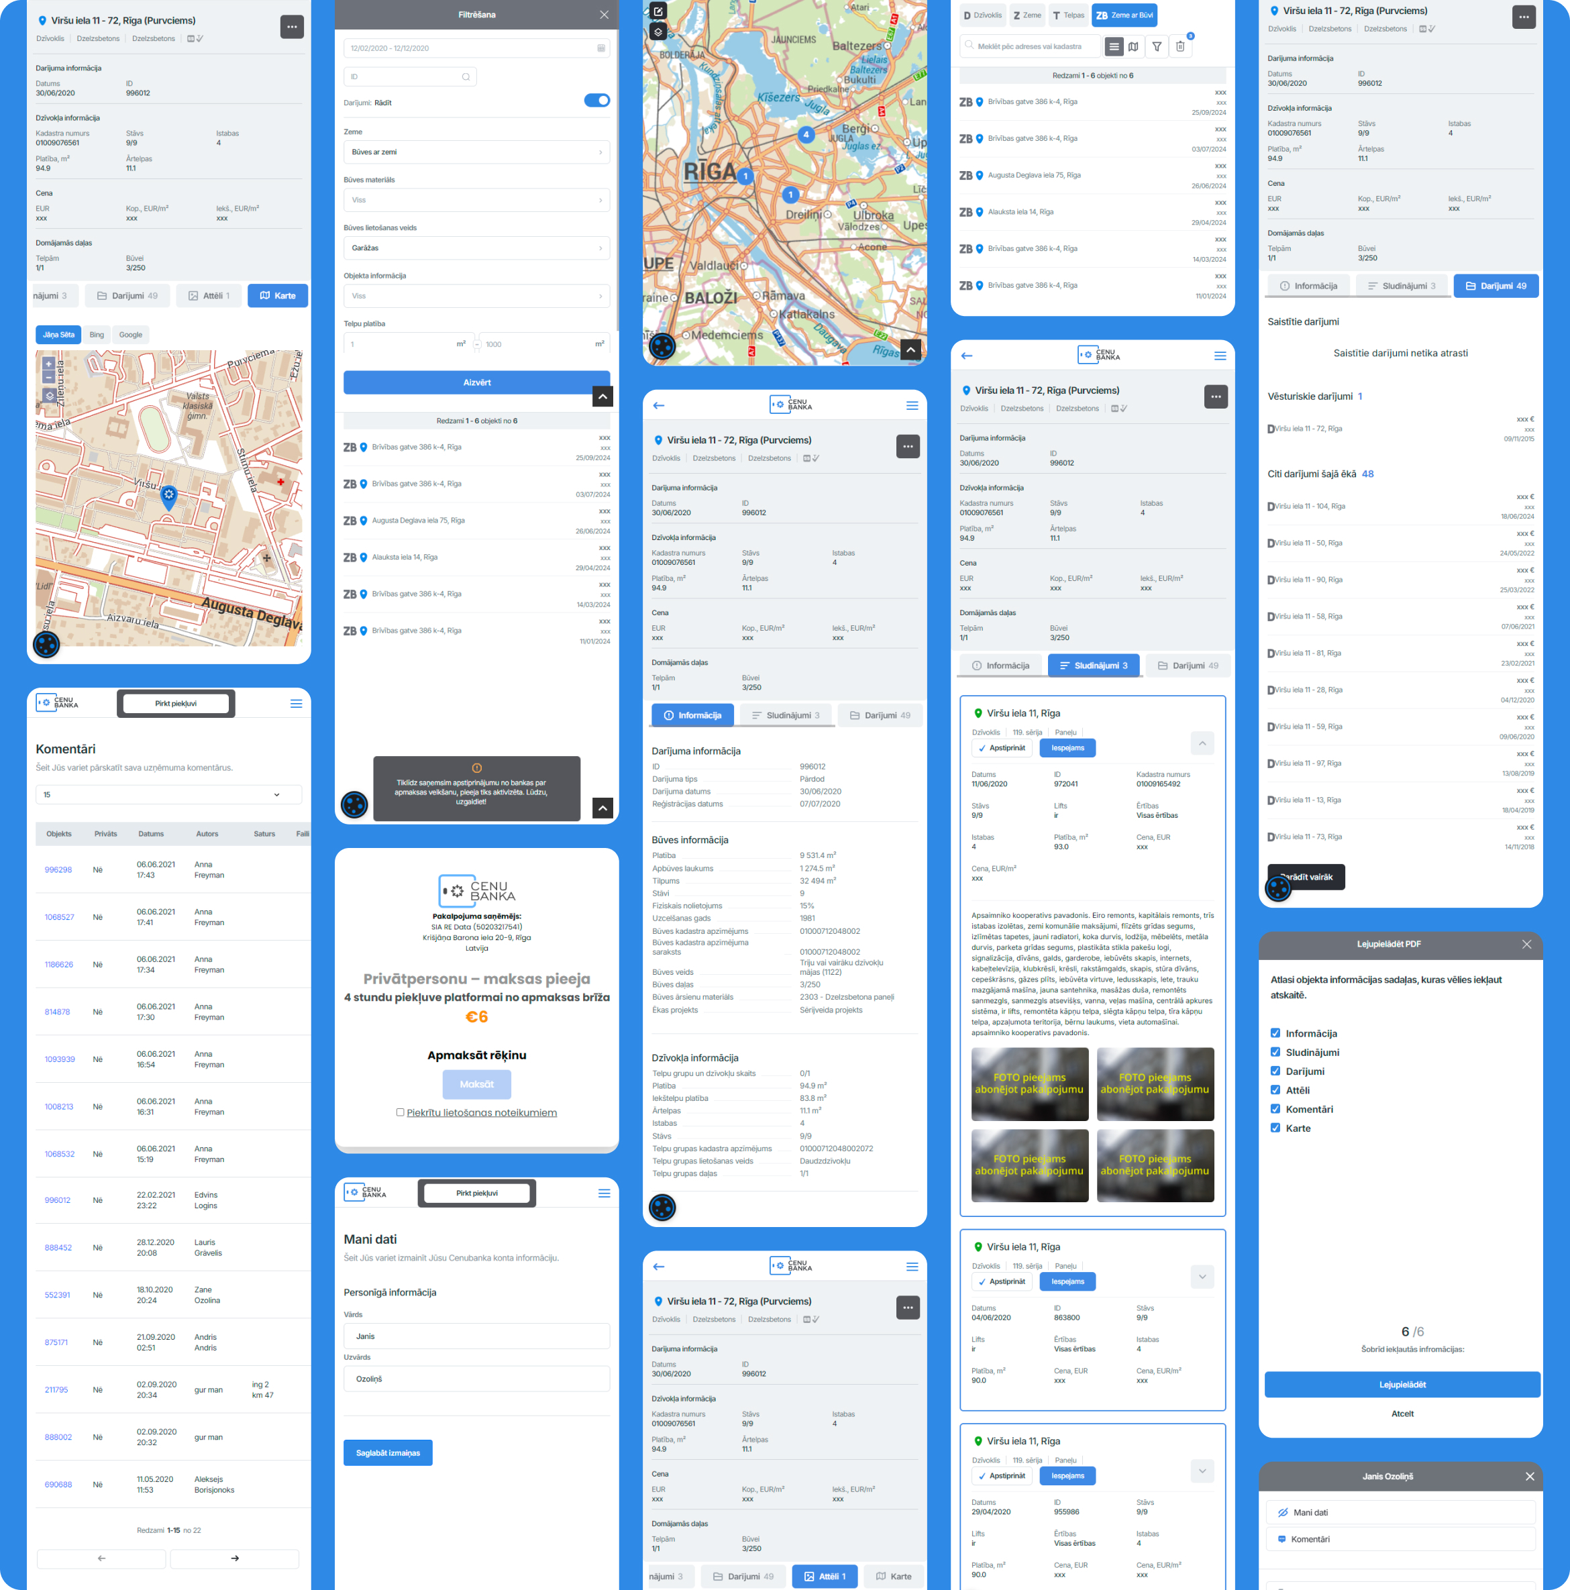Uncheck Informācija in the PDF download dialog
1570x1590 pixels.
pyautogui.click(x=1275, y=1033)
